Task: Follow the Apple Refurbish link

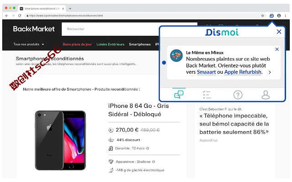Action: coord(243,72)
